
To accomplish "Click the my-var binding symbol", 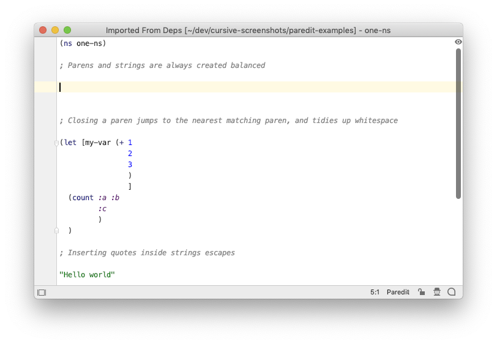I will click(x=98, y=143).
